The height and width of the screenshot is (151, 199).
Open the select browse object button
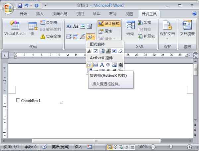tap(195, 130)
